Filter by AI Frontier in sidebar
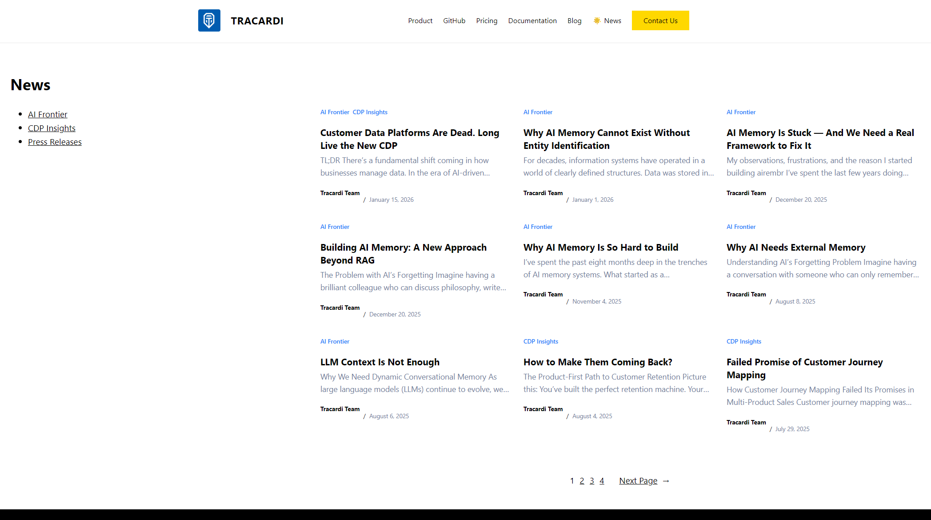Screen dimensions: 931x520 [48, 115]
